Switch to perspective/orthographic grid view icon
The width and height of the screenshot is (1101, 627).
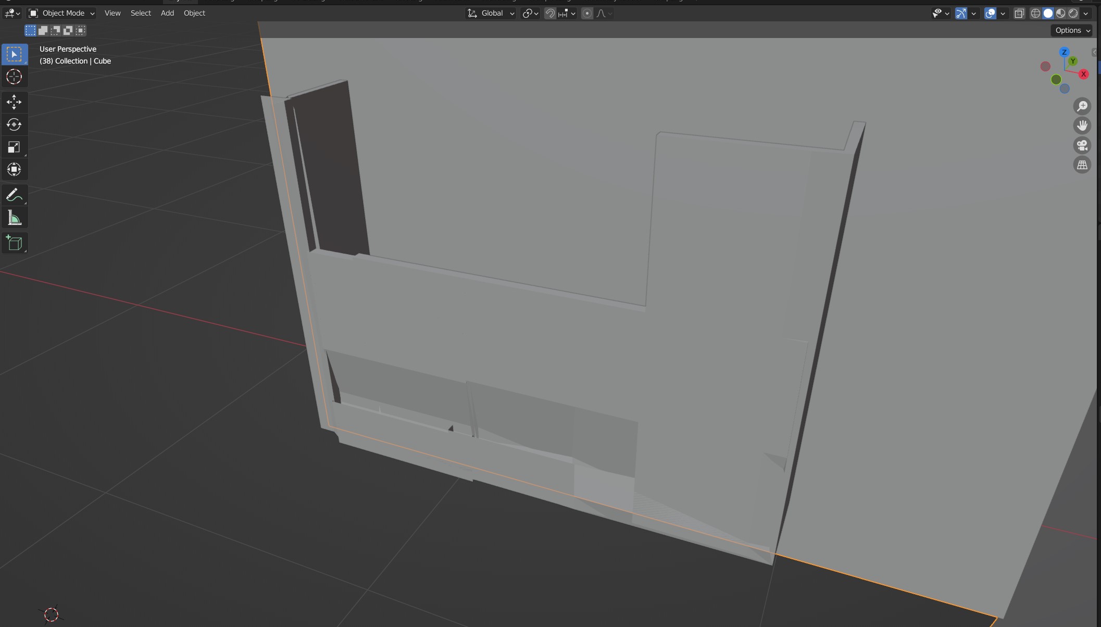coord(1082,165)
